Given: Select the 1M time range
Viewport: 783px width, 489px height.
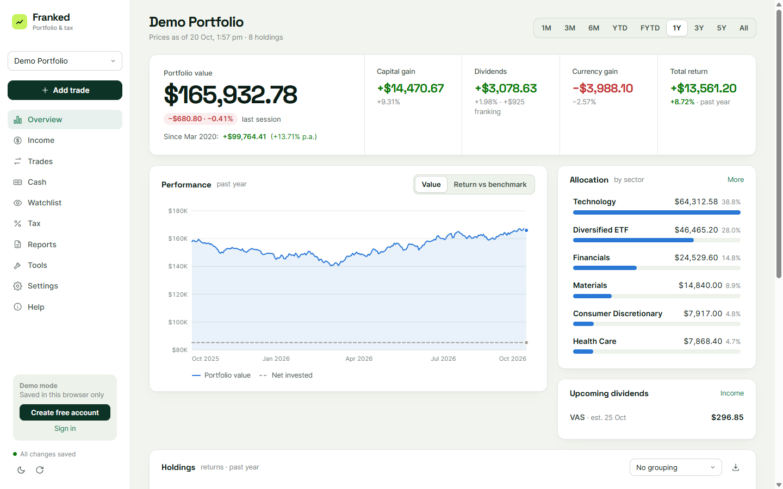Looking at the screenshot, I should [546, 28].
